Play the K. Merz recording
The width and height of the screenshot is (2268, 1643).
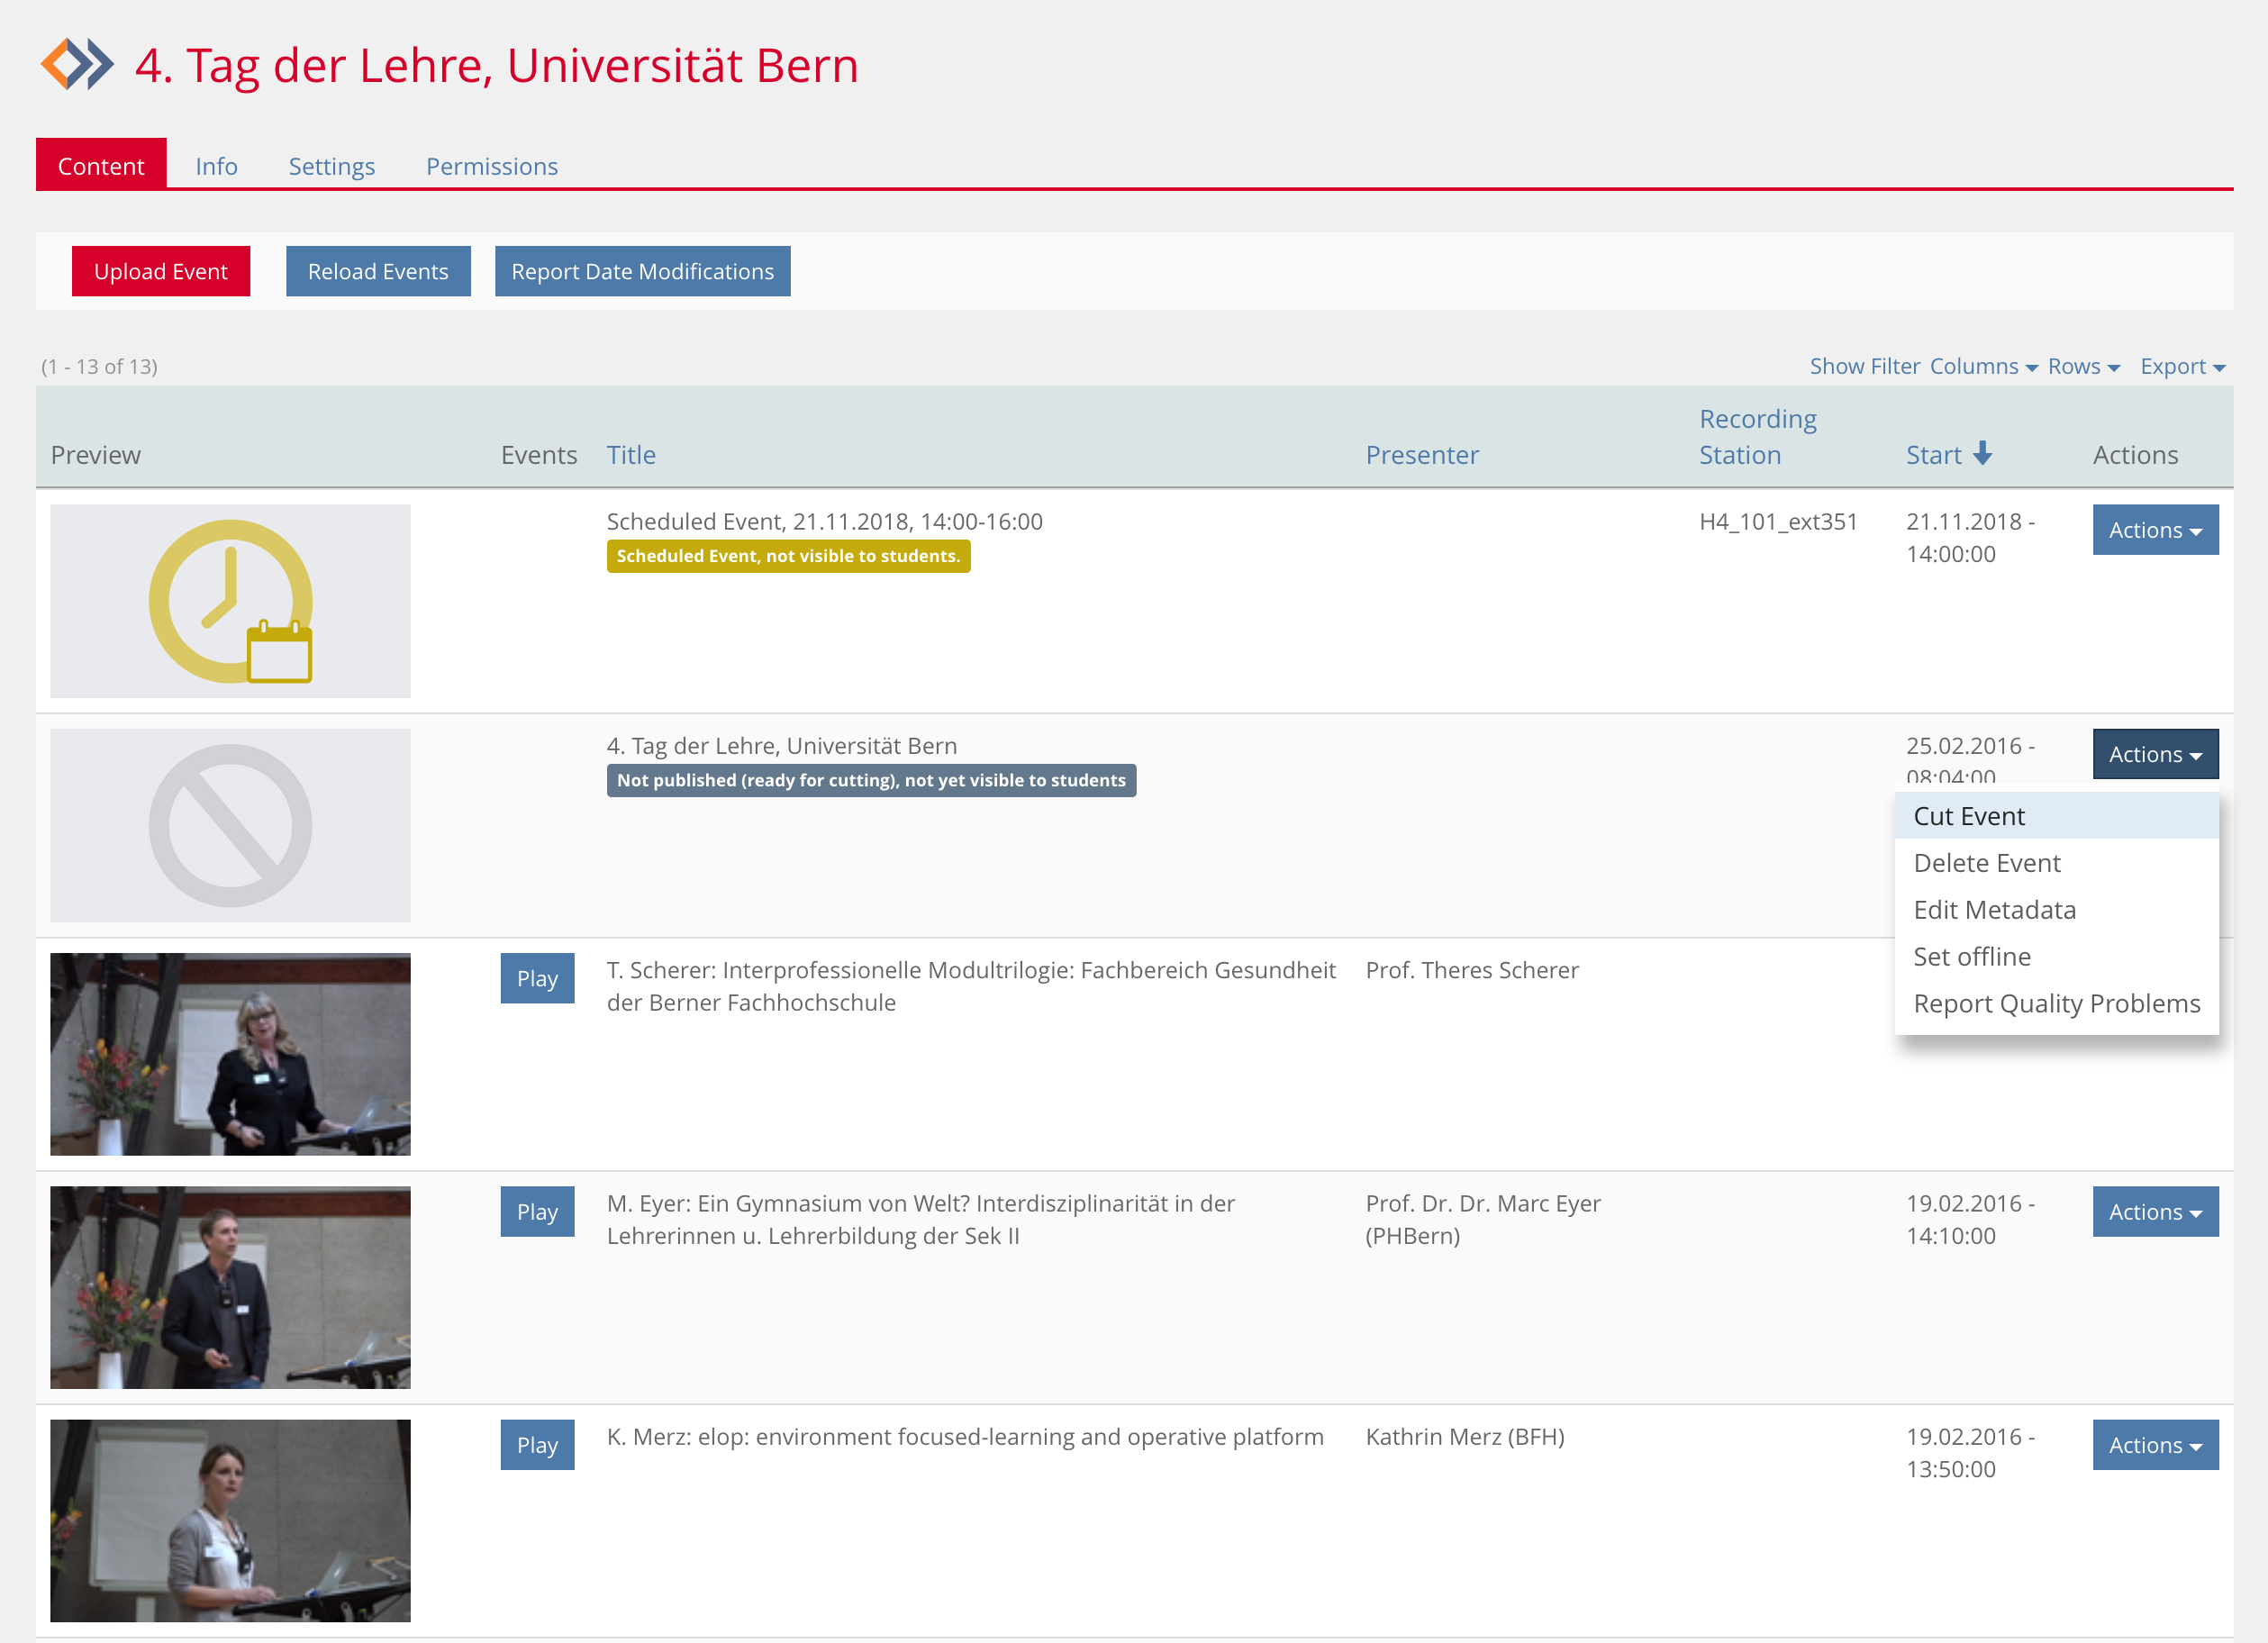tap(537, 1445)
